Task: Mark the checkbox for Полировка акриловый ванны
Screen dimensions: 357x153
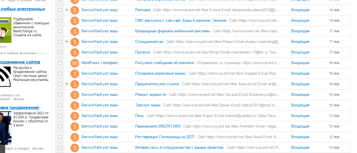Action: pos(60,73)
